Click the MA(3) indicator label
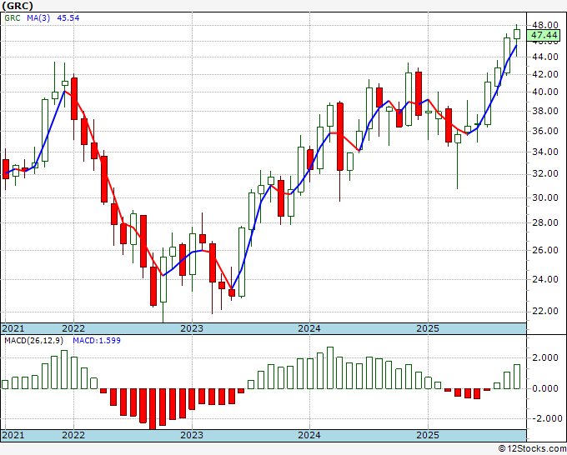567x455 pixels. pyautogui.click(x=38, y=18)
